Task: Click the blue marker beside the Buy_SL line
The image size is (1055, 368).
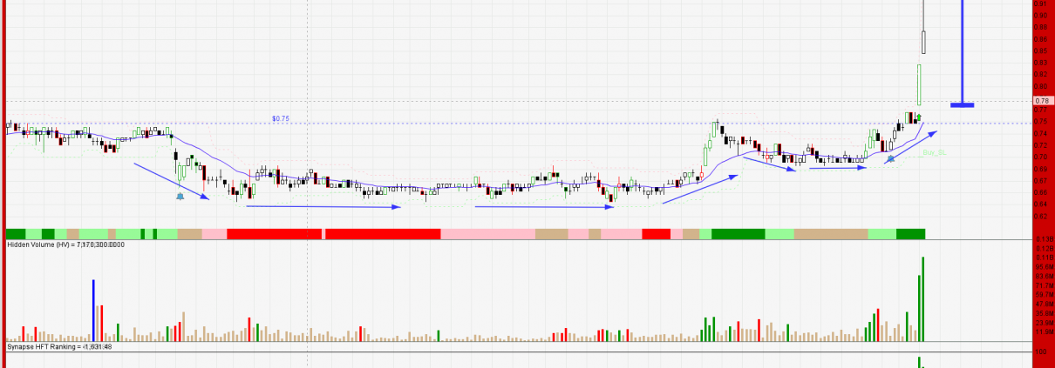Action: pyautogui.click(x=890, y=159)
